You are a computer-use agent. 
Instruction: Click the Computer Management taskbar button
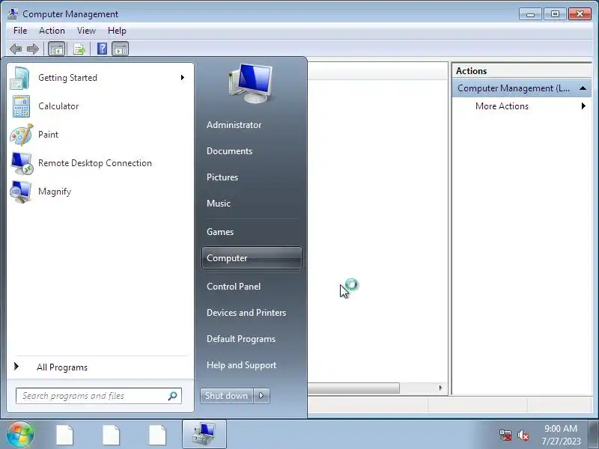point(204,434)
